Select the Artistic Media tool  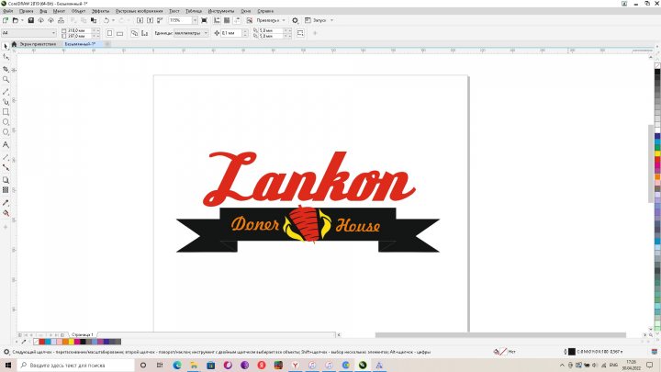tap(6, 102)
